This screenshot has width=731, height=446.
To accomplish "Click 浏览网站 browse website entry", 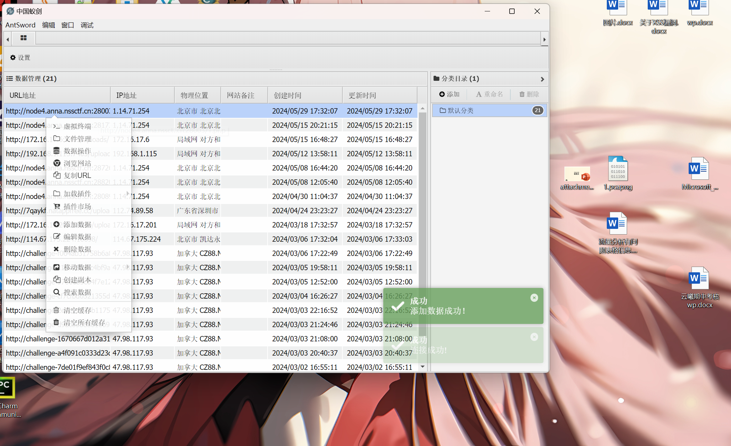I will point(77,163).
